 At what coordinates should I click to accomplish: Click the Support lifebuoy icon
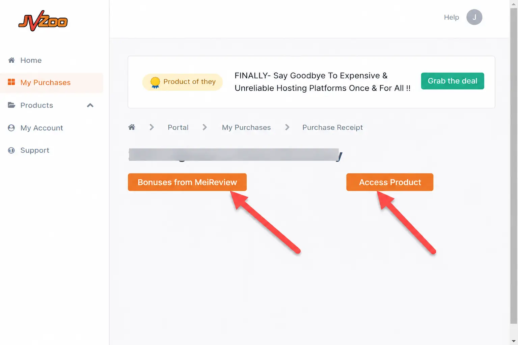[x=11, y=150]
